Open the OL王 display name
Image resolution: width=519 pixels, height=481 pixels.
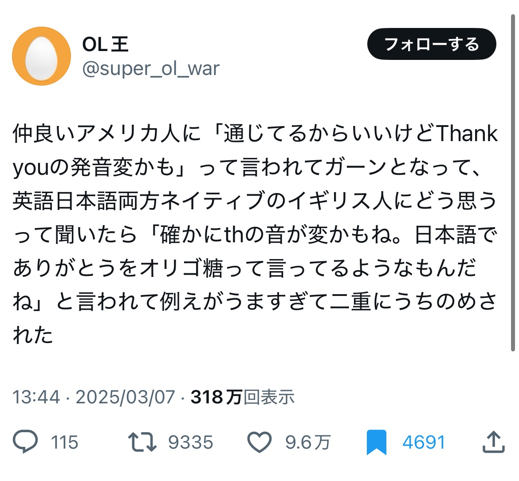106,44
